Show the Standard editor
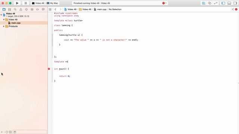The width and height of the screenshot is (239, 134). (204, 3)
